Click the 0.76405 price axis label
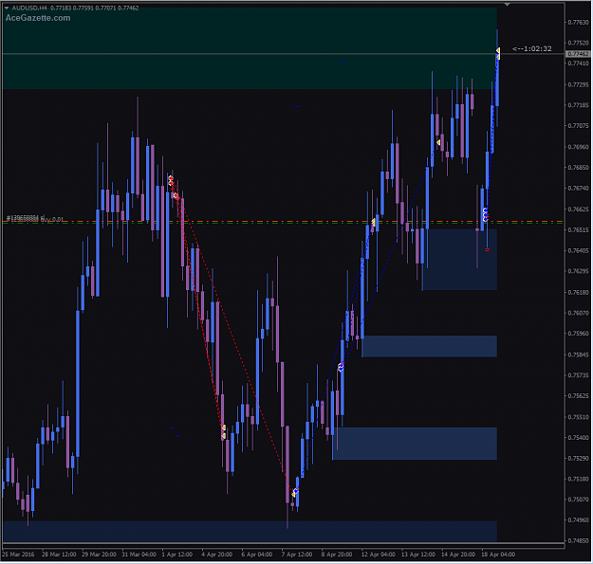Screen dimensions: 593x564 click(x=578, y=250)
